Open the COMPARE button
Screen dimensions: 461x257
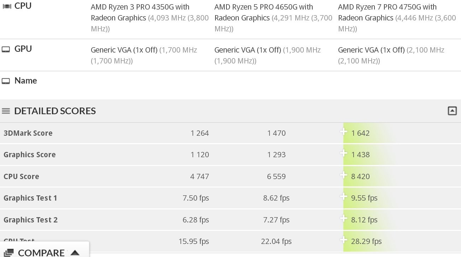(41, 252)
